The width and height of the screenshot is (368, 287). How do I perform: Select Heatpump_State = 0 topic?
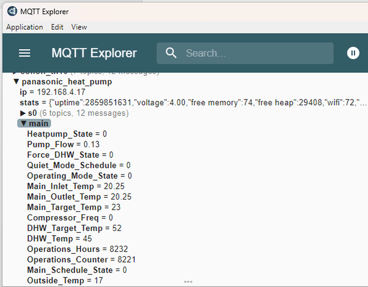67,134
